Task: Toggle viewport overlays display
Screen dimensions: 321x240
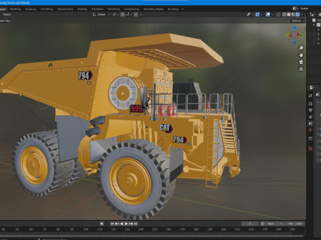Action: point(268,15)
